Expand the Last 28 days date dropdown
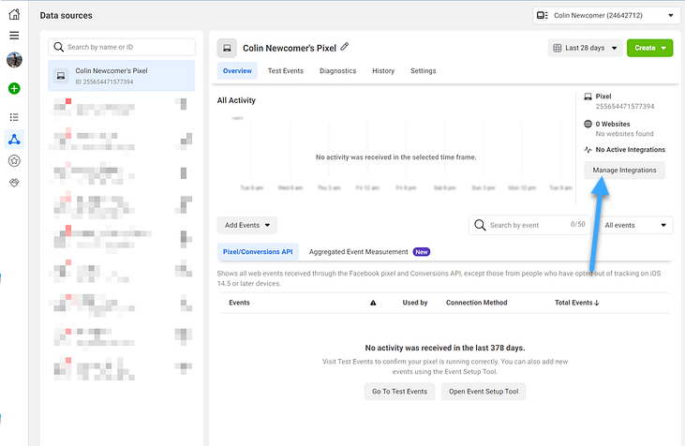The height and width of the screenshot is (446, 685). coord(585,48)
